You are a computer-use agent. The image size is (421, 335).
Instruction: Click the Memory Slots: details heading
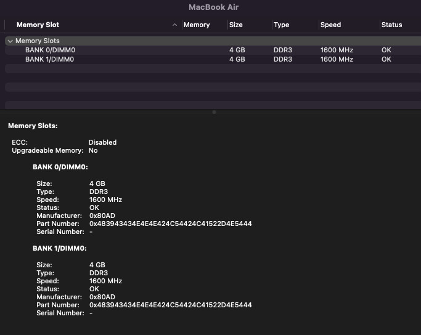pyautogui.click(x=33, y=126)
